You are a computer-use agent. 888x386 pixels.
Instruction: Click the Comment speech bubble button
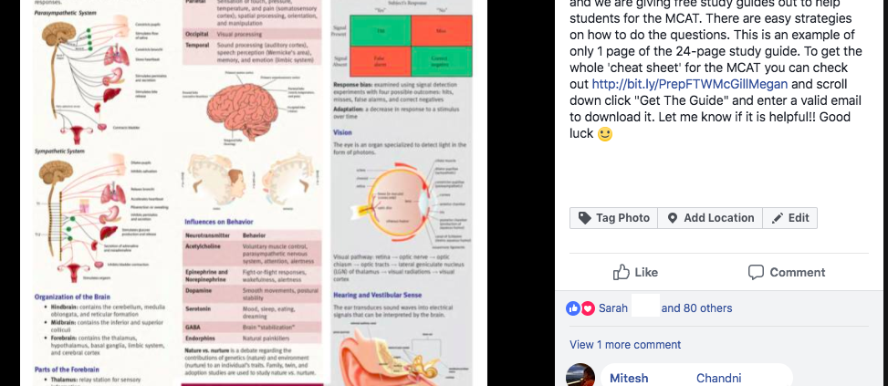coord(787,272)
